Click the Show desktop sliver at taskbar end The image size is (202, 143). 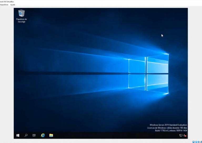[187, 135]
